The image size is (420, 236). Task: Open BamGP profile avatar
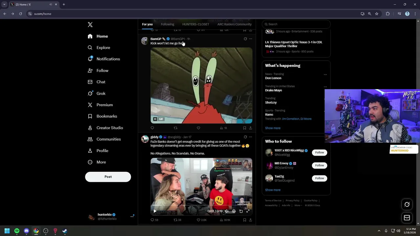tap(145, 41)
